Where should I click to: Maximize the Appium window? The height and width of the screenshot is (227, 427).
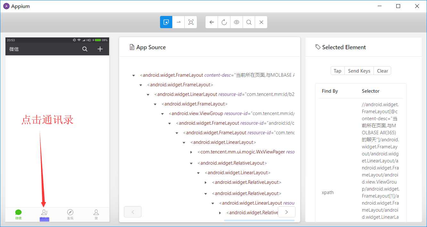(398, 6)
